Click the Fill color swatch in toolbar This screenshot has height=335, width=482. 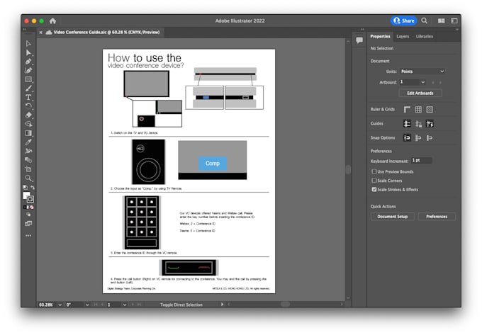click(x=26, y=195)
